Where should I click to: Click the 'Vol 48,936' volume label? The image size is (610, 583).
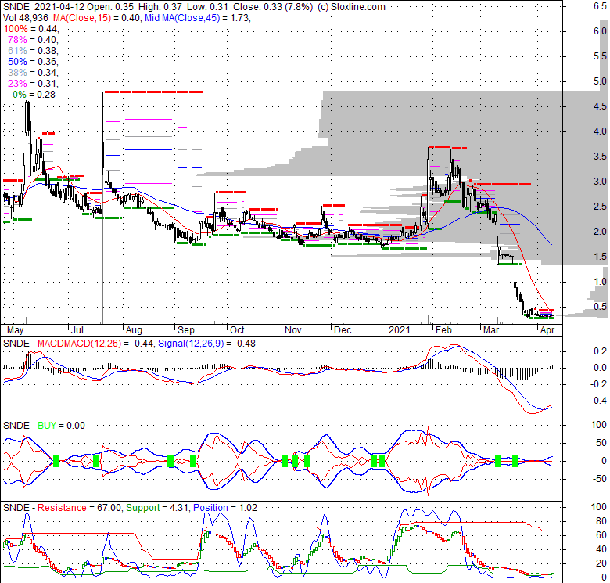pos(26,18)
